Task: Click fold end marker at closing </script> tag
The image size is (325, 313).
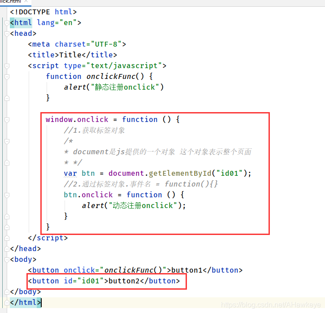Action: [x=7, y=238]
